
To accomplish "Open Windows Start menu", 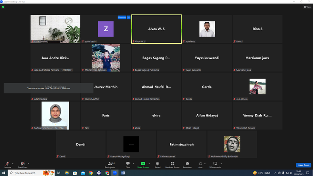I will [4, 173].
